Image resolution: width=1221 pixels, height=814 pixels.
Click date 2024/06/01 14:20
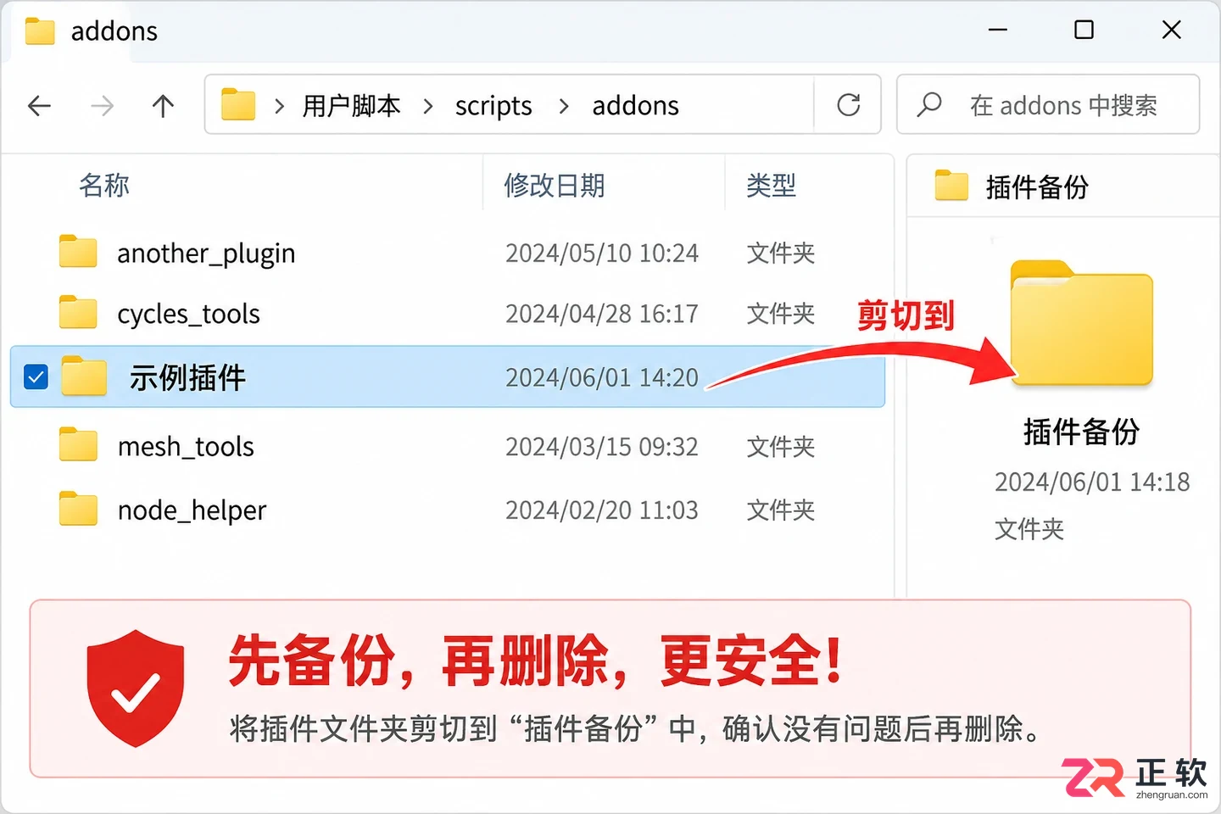pyautogui.click(x=602, y=377)
